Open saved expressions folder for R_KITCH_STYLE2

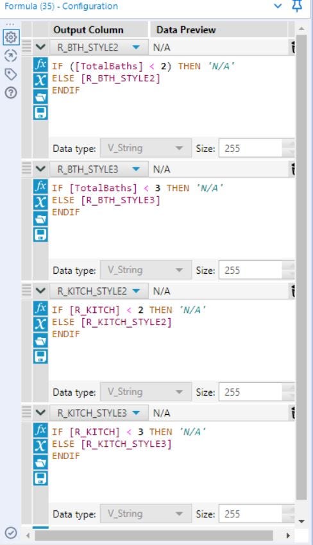[x=40, y=340]
